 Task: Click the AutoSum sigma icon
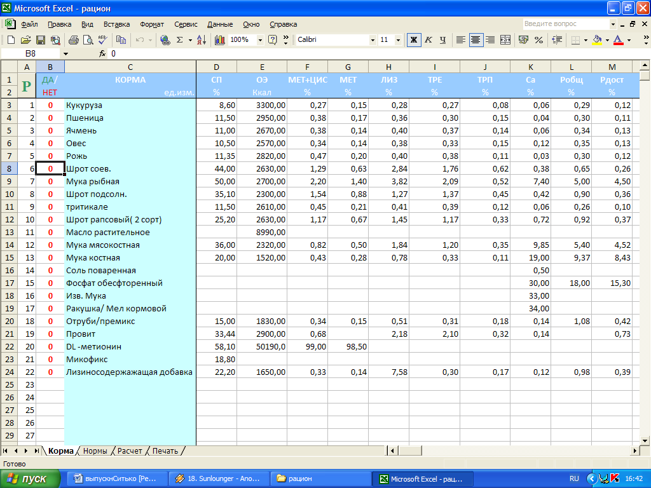point(180,40)
